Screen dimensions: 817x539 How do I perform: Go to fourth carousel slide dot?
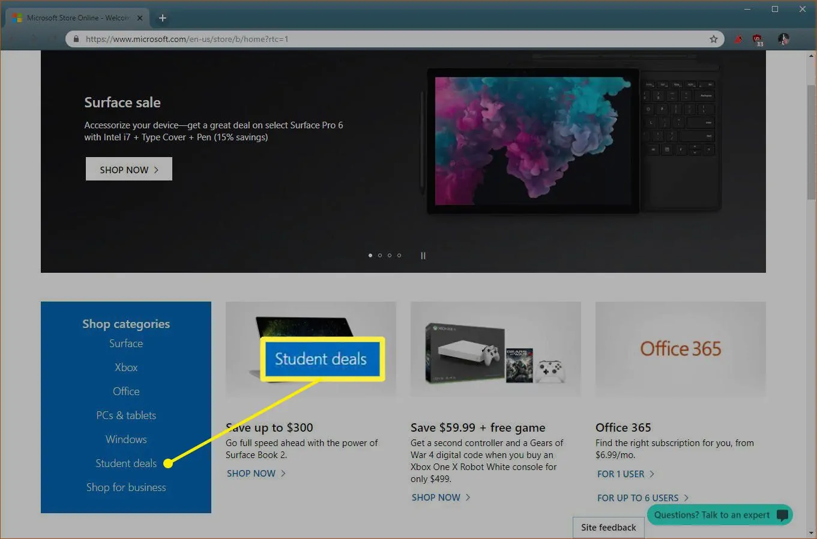point(399,255)
